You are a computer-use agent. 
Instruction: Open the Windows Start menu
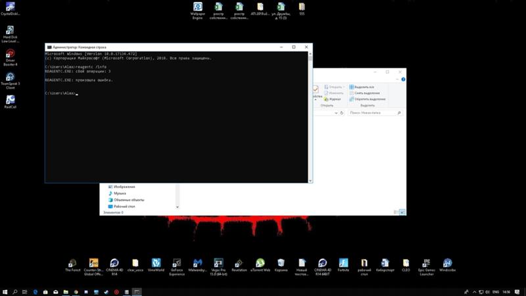[x=5, y=292]
